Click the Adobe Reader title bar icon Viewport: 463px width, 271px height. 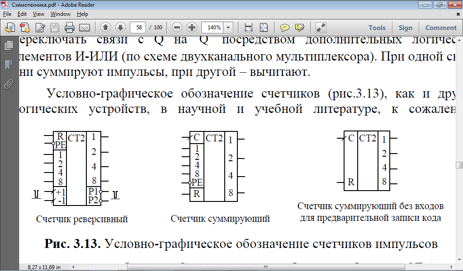click(5, 5)
